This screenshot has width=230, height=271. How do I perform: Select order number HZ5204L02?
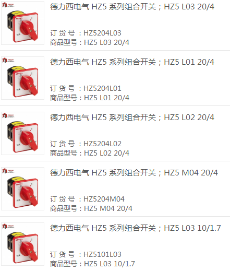click(102, 144)
